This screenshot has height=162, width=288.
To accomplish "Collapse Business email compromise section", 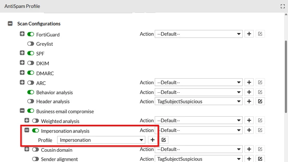I will (22, 111).
